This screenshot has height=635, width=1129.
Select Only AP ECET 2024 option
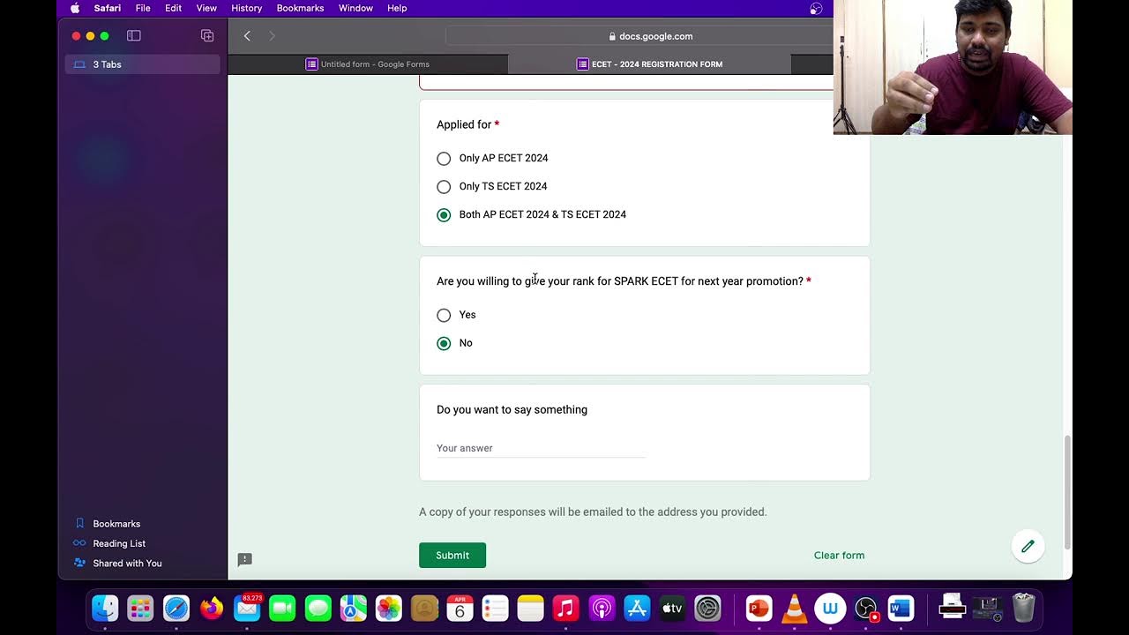tap(444, 159)
